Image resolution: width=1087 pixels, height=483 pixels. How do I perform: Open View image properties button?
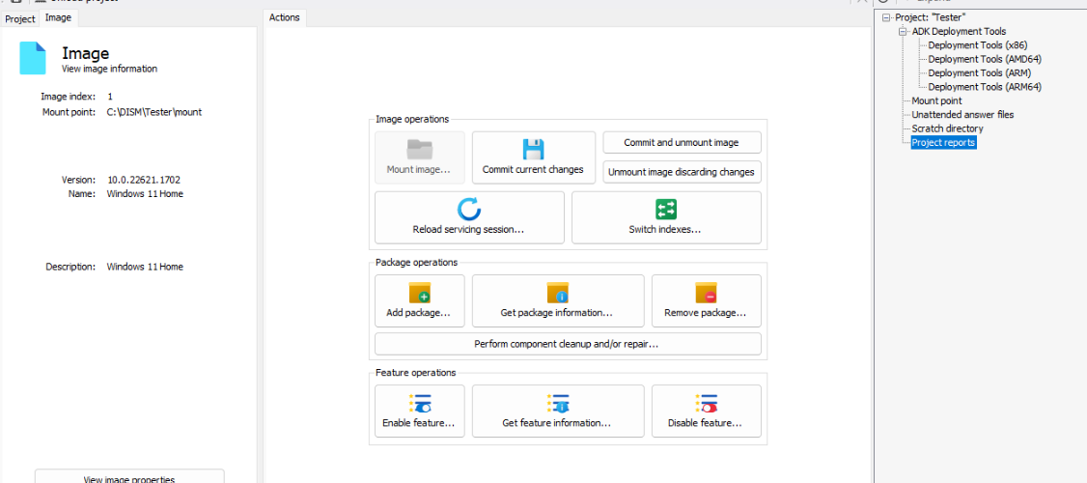[129, 477]
